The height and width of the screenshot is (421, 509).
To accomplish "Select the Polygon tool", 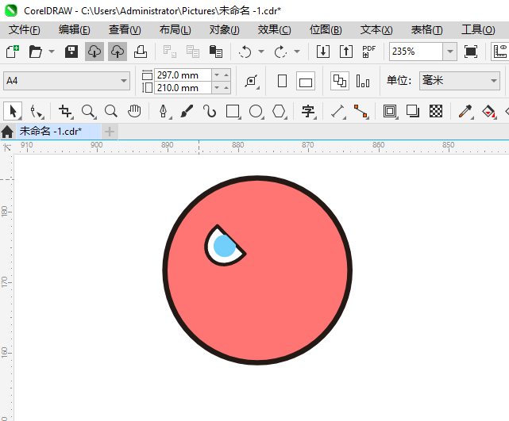I will [279, 111].
